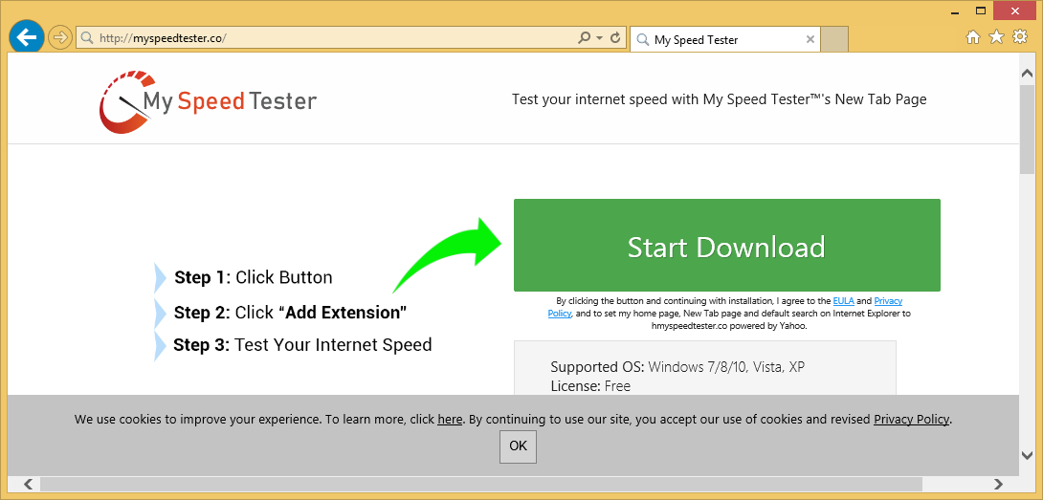Click the URL address field
This screenshot has width=1043, height=500.
tap(325, 39)
